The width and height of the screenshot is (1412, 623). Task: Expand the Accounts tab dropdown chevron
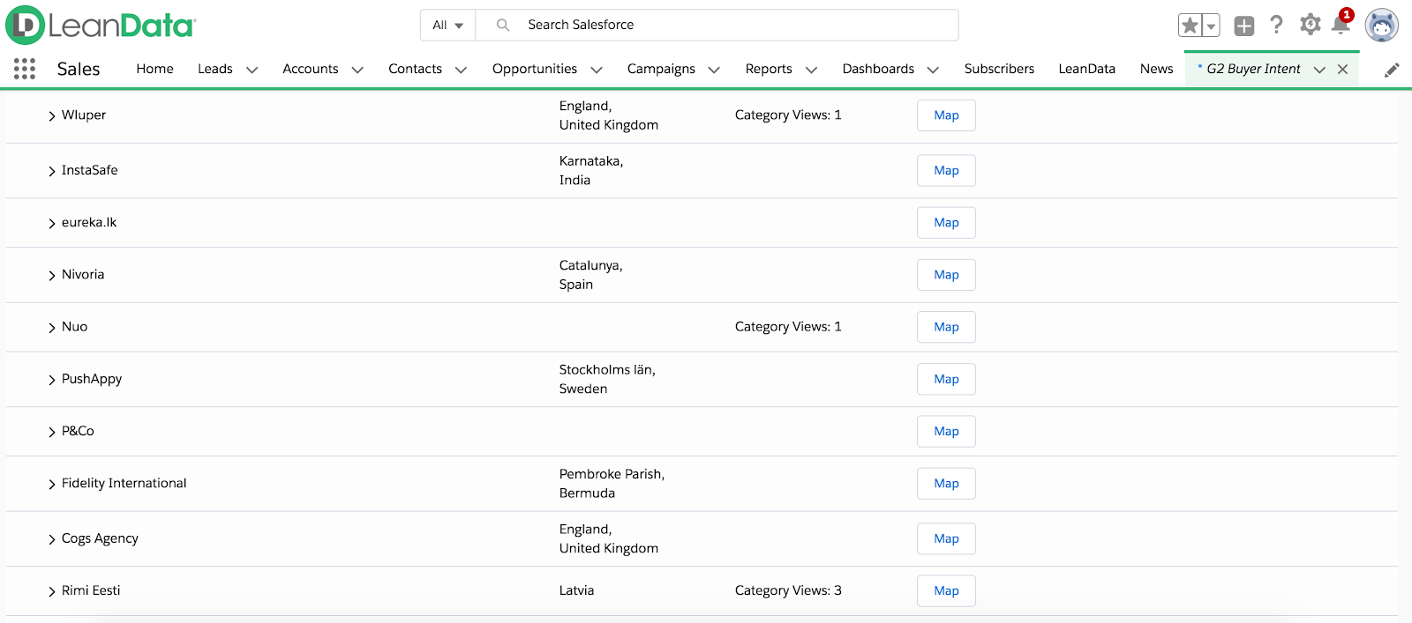pos(357,70)
